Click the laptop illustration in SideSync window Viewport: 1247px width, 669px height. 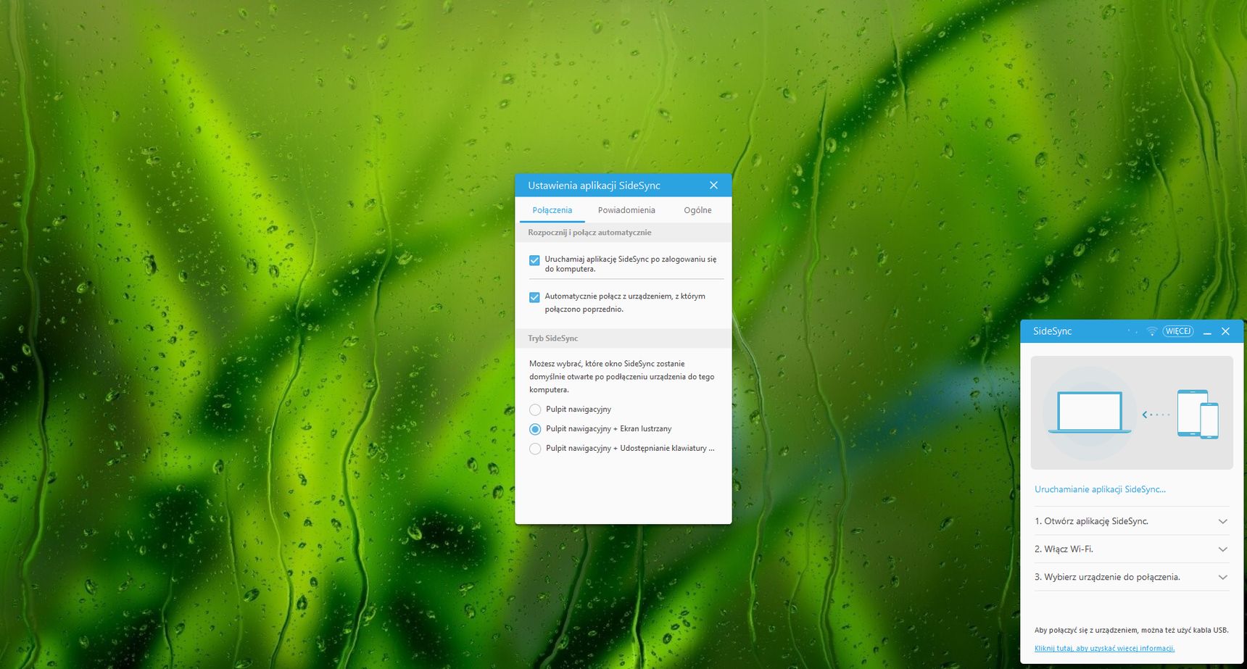click(1090, 412)
